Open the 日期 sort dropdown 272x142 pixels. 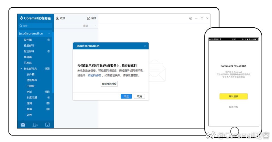click(95, 26)
